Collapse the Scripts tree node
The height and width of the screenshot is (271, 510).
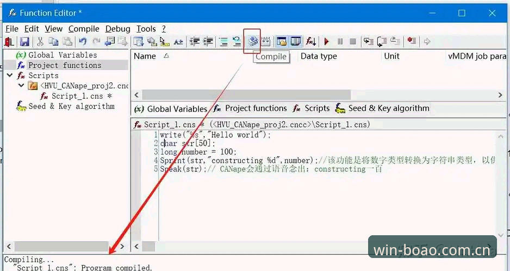pos(10,75)
